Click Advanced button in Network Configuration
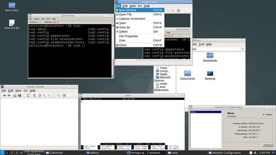The image size is (276, 155). [x=267, y=145]
